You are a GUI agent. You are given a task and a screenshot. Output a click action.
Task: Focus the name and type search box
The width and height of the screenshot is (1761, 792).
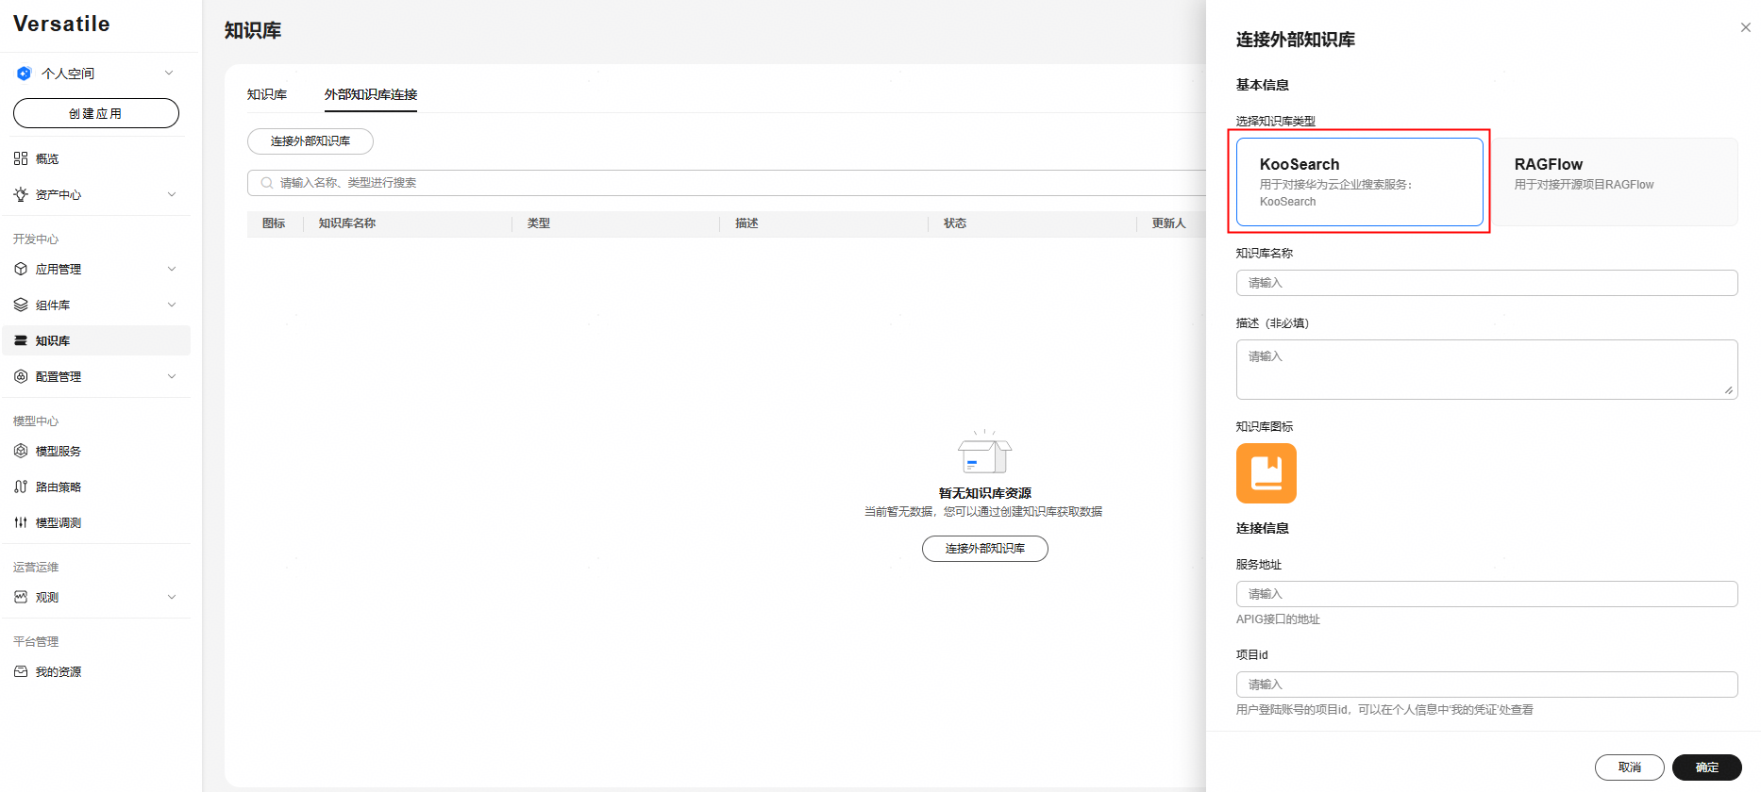727,183
